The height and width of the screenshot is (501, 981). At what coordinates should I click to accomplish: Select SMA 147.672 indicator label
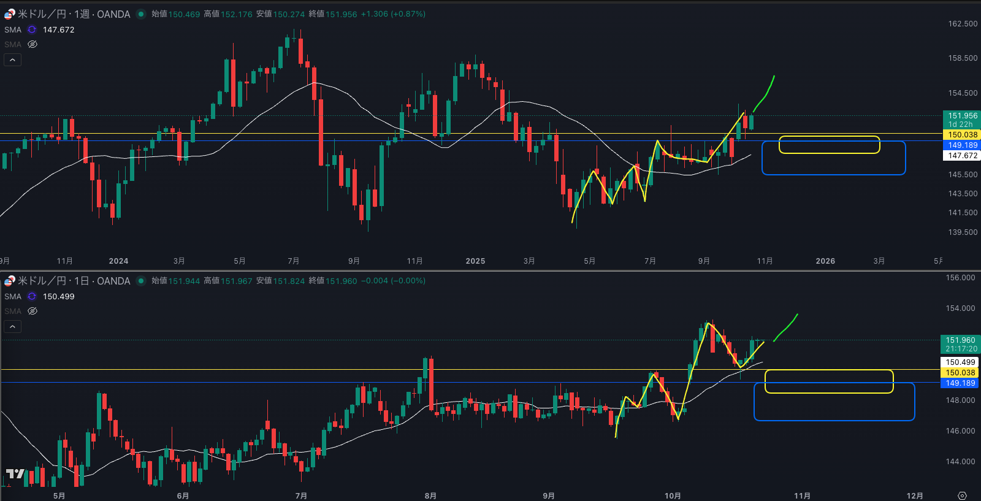pyautogui.click(x=13, y=29)
